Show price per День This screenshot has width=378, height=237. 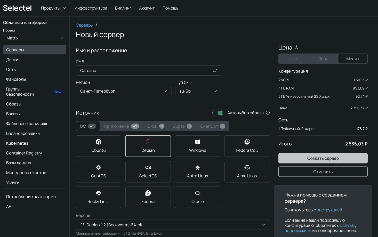(323, 59)
